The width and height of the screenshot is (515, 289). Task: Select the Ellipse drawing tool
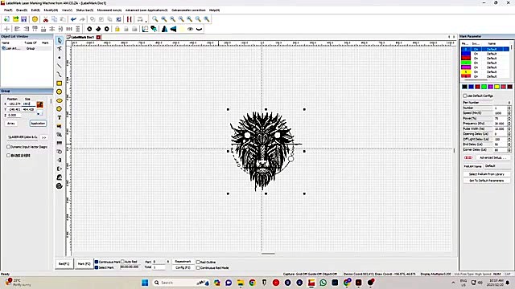pos(60,100)
